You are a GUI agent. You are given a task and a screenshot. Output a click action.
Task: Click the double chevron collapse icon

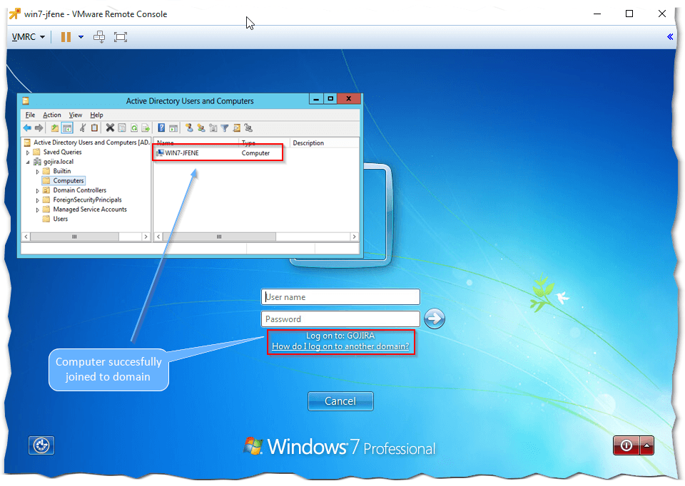[670, 36]
